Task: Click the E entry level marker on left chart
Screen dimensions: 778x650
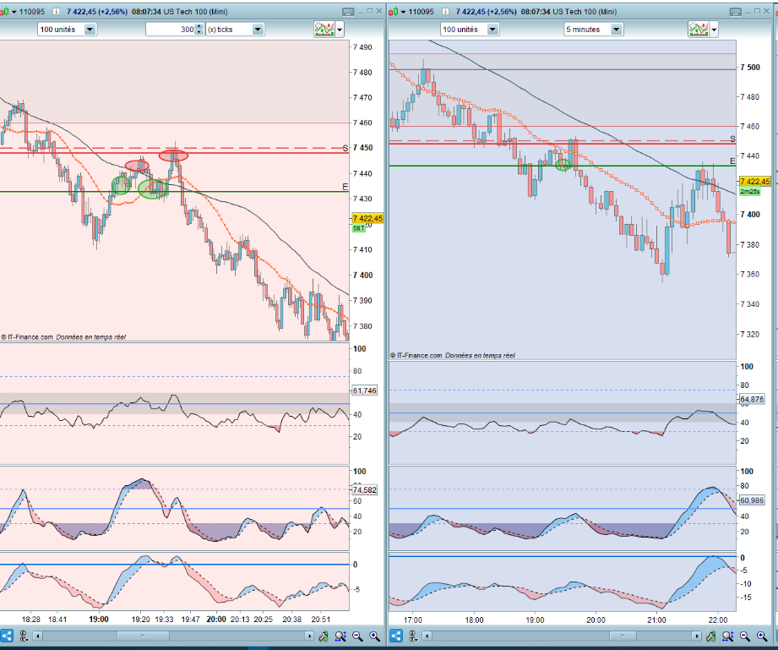Action: click(x=345, y=187)
